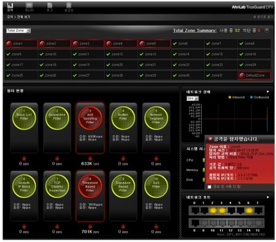Image resolution: width=276 pixels, height=242 pixels.
Task: Click the Outbound legend blue swatch
Action: coord(251,97)
